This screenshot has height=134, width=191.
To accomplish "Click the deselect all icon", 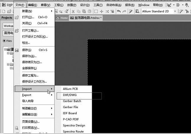I will point(107,12).
